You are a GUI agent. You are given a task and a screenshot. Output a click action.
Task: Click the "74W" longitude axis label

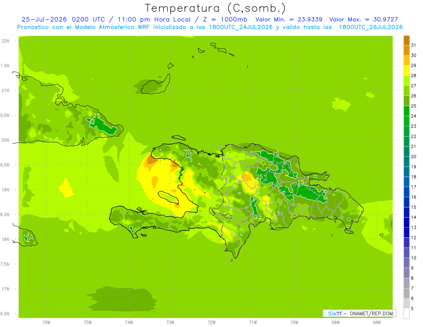click(129, 322)
